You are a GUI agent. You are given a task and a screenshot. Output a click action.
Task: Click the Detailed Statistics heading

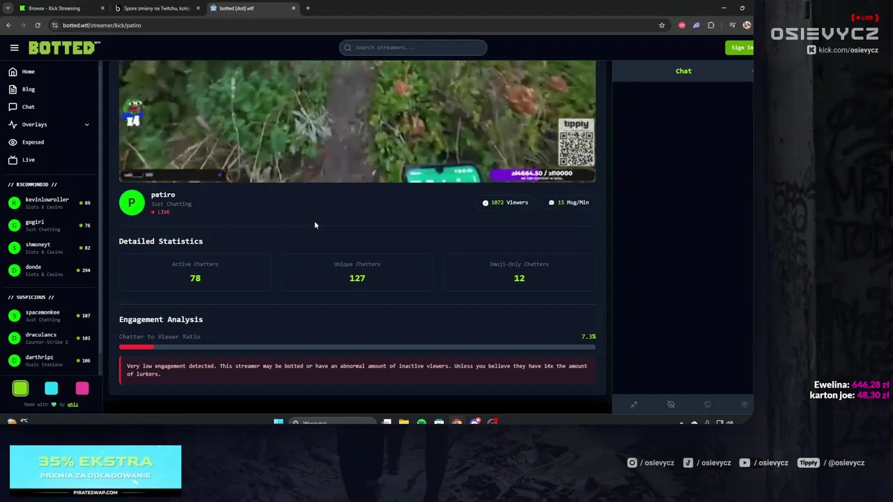coord(160,241)
